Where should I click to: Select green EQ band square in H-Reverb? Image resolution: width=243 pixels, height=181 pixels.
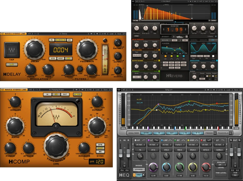click(177, 56)
